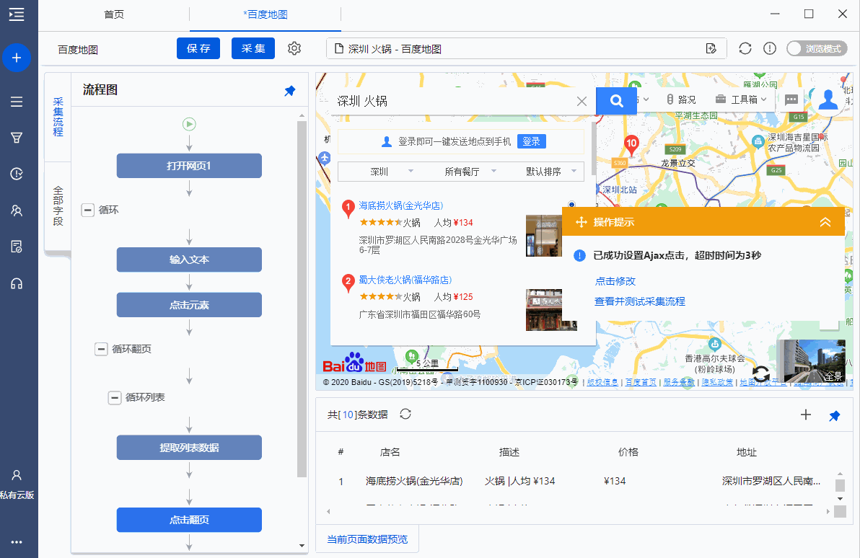Refresh the 共[10]条数据 data count
The width and height of the screenshot is (860, 558).
click(405, 414)
